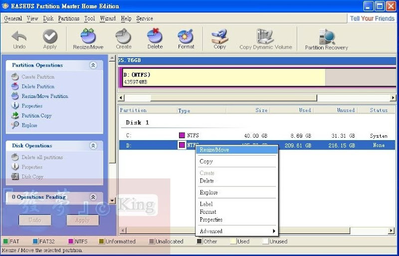Click the disk map scrollbar left arrow
This screenshot has width=399, height=256.
click(x=121, y=98)
